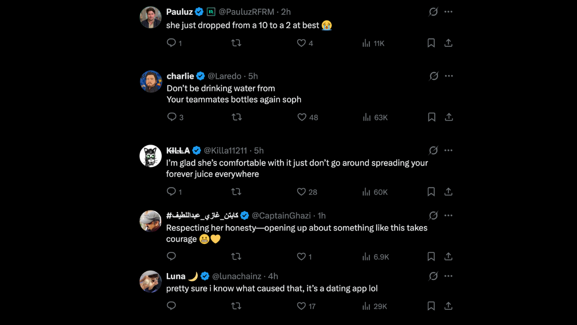Reply to Luna's tweet

(171, 306)
